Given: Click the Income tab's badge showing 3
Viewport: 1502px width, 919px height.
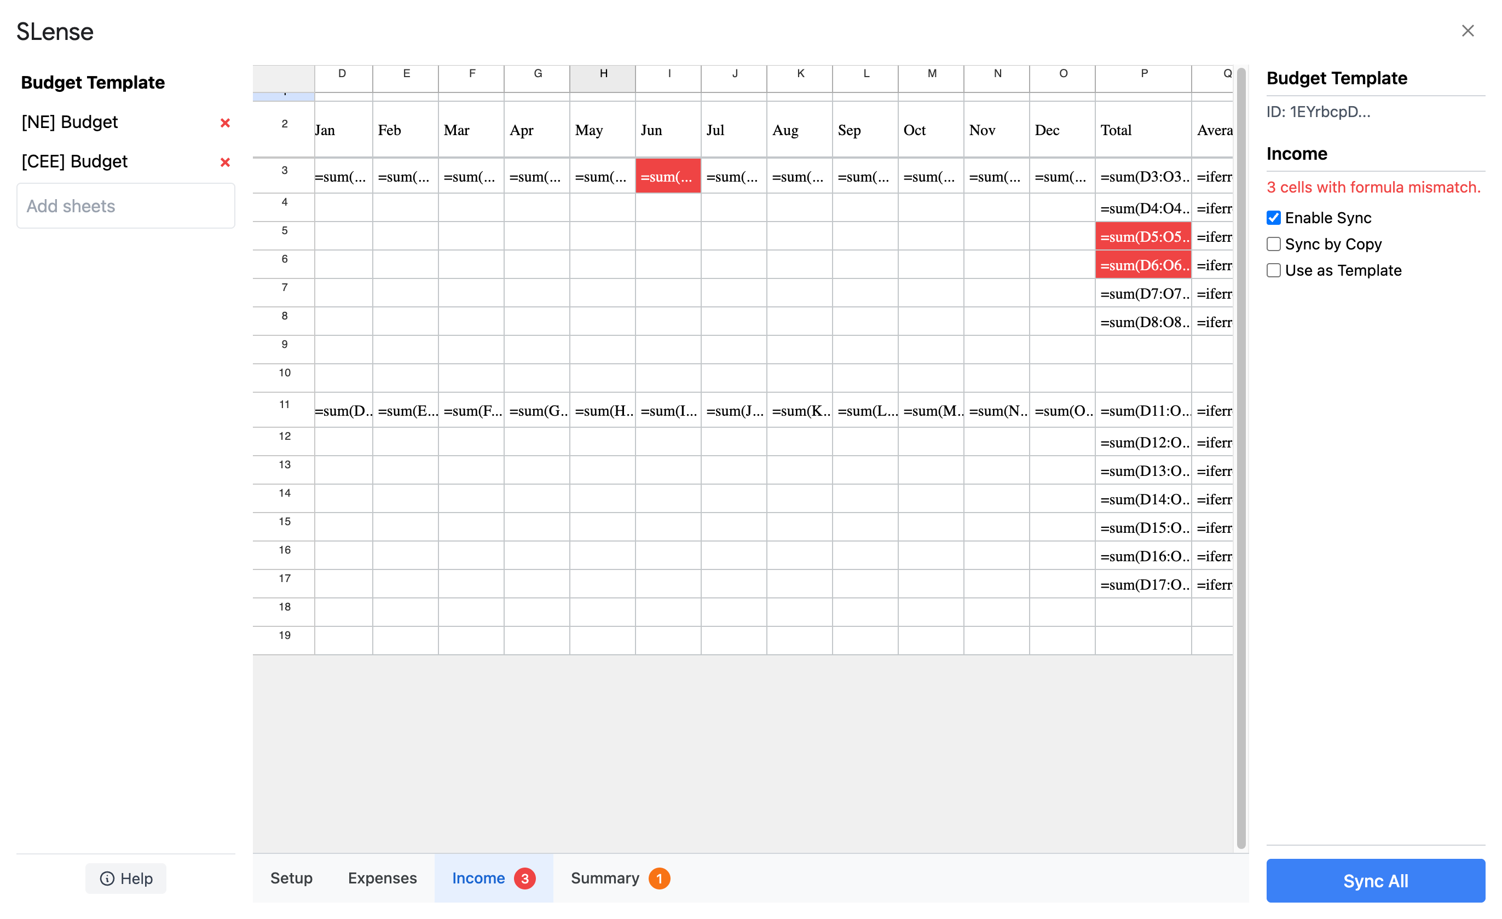Looking at the screenshot, I should click(525, 878).
